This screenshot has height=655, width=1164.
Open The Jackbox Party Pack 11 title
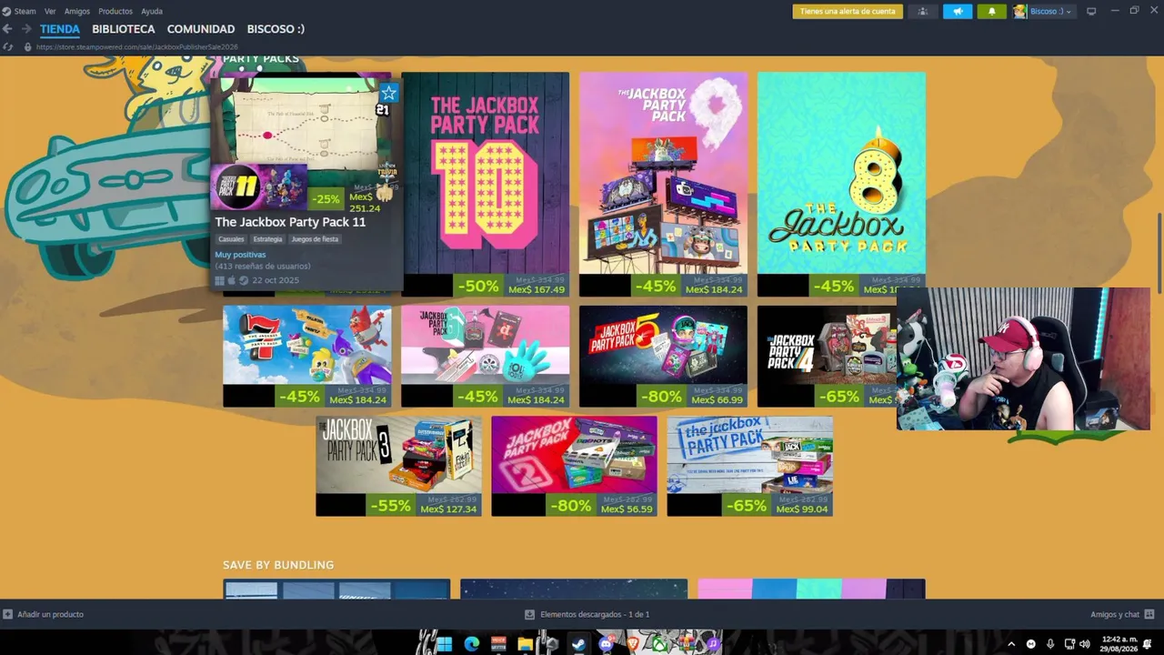290,222
